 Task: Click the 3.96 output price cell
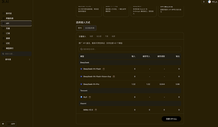[x=178, y=84]
